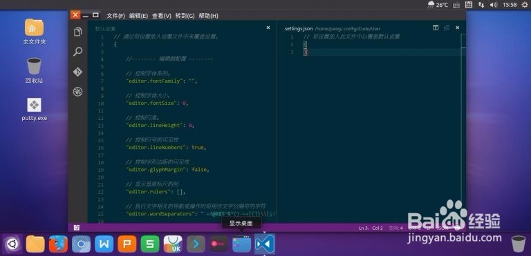The image size is (531, 256).
Task: Split the settings.json editor
Action: pos(436,28)
